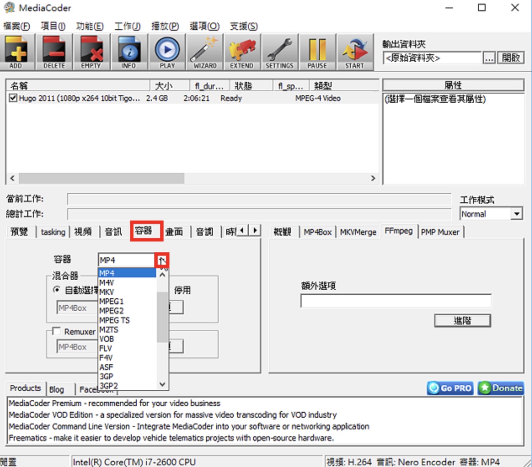Switch to the 視頻 tab
The width and height of the screenshot is (532, 467).
(x=83, y=232)
